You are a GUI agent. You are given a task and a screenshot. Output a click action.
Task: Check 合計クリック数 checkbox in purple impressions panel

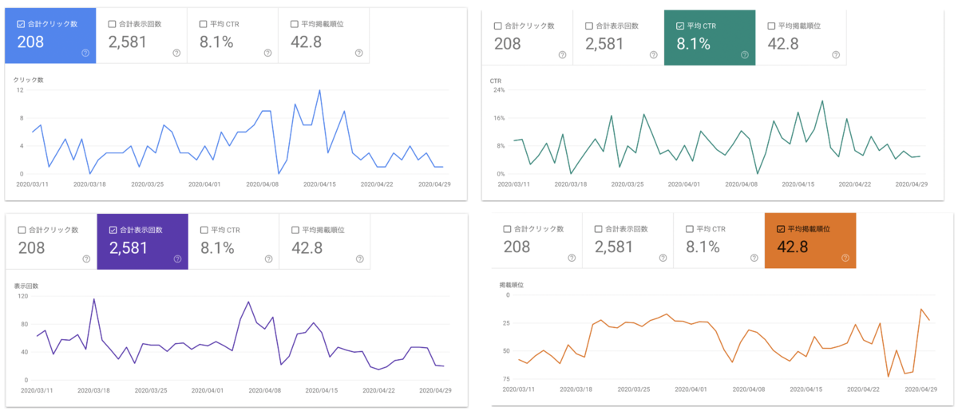[22, 229]
